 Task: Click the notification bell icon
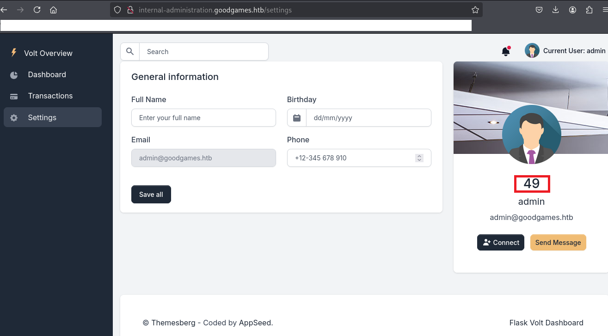506,51
